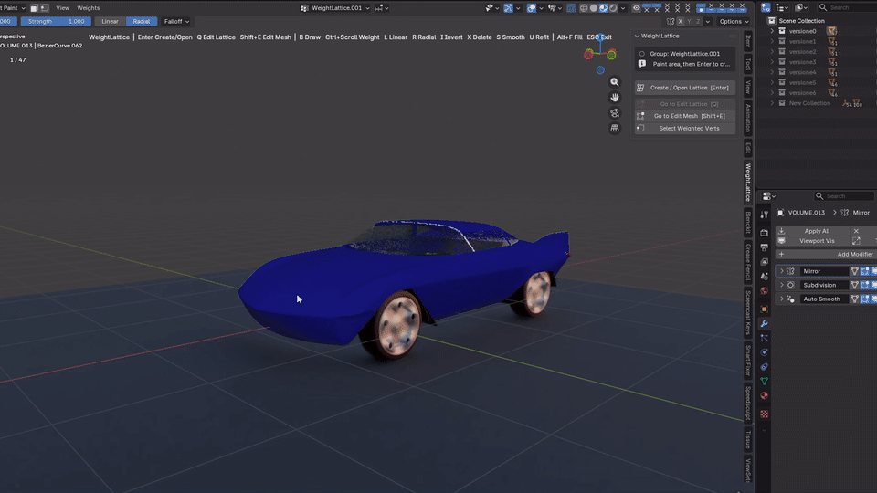Open the Render properties tab icon
Viewport: 877px width, 493px height.
click(764, 233)
